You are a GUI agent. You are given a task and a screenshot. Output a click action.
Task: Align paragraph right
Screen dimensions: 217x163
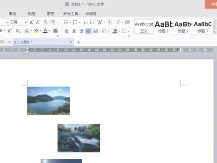pos(81,31)
